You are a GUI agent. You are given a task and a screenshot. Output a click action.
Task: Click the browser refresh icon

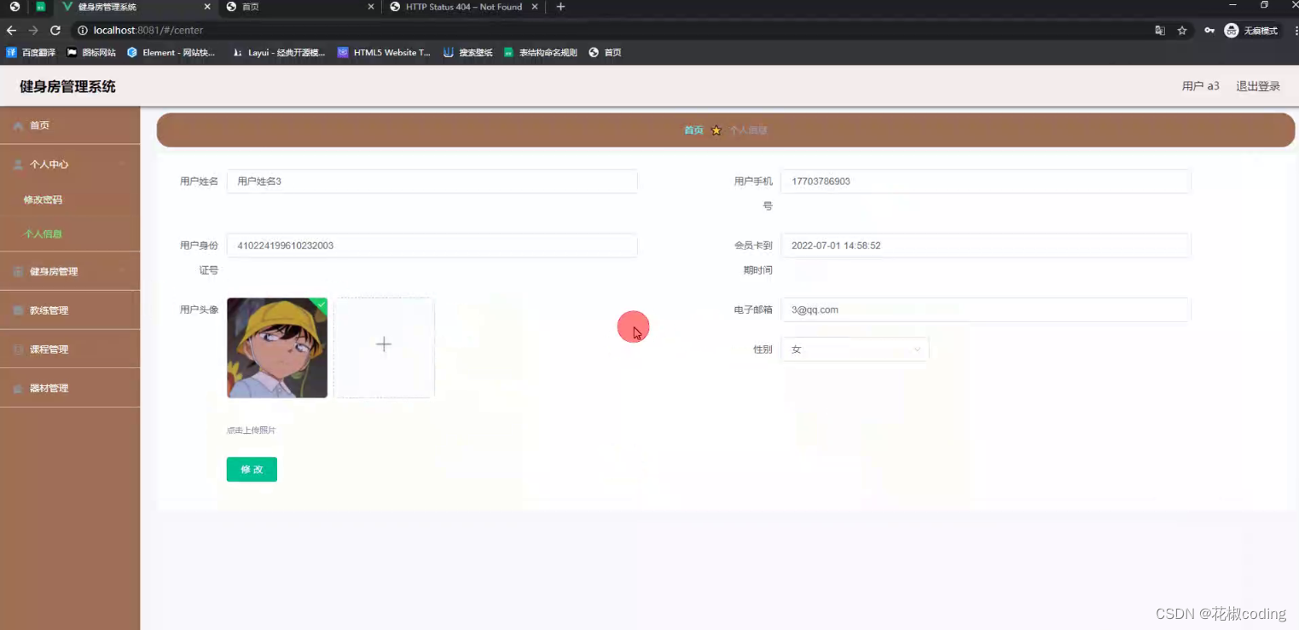click(55, 29)
